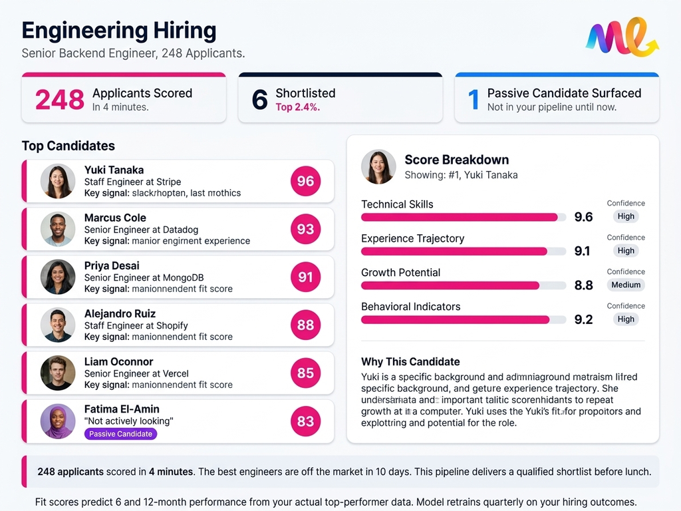
Task: Open the 6 Shortlisted card
Action: pos(340,98)
